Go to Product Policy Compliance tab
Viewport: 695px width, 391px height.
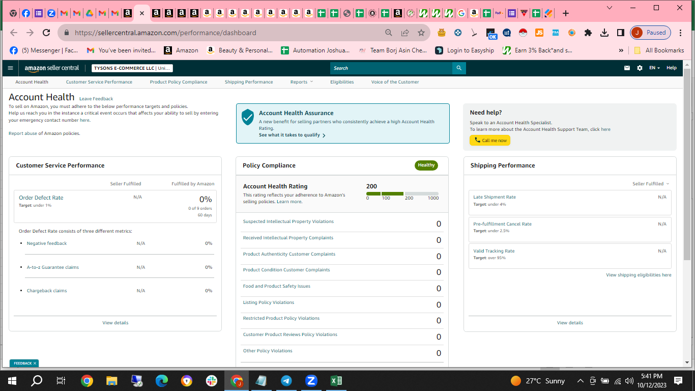(x=179, y=82)
